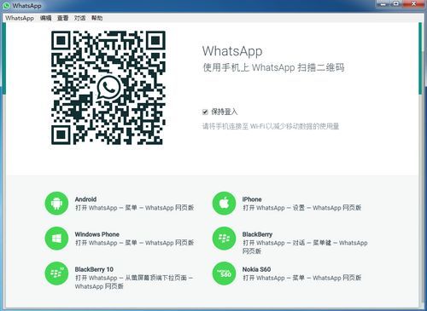Screen dimensions: 427x311
Task: Click the Android robot icon
Action: click(x=56, y=203)
